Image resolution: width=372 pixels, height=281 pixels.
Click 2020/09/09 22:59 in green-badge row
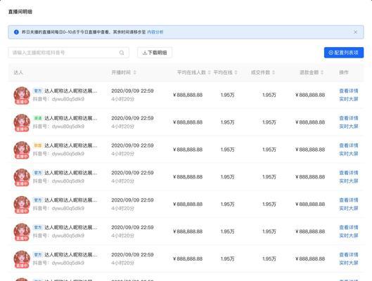132,118
